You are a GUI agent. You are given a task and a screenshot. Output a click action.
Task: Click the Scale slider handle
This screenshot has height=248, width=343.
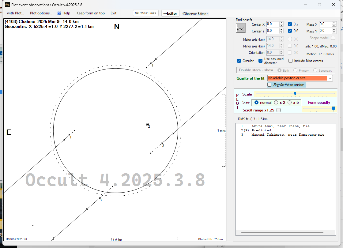pyautogui.click(x=295, y=94)
